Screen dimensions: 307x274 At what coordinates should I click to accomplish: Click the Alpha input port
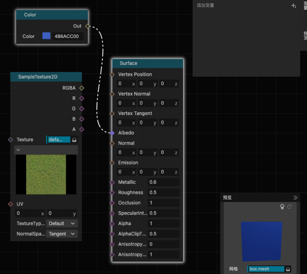(112, 223)
